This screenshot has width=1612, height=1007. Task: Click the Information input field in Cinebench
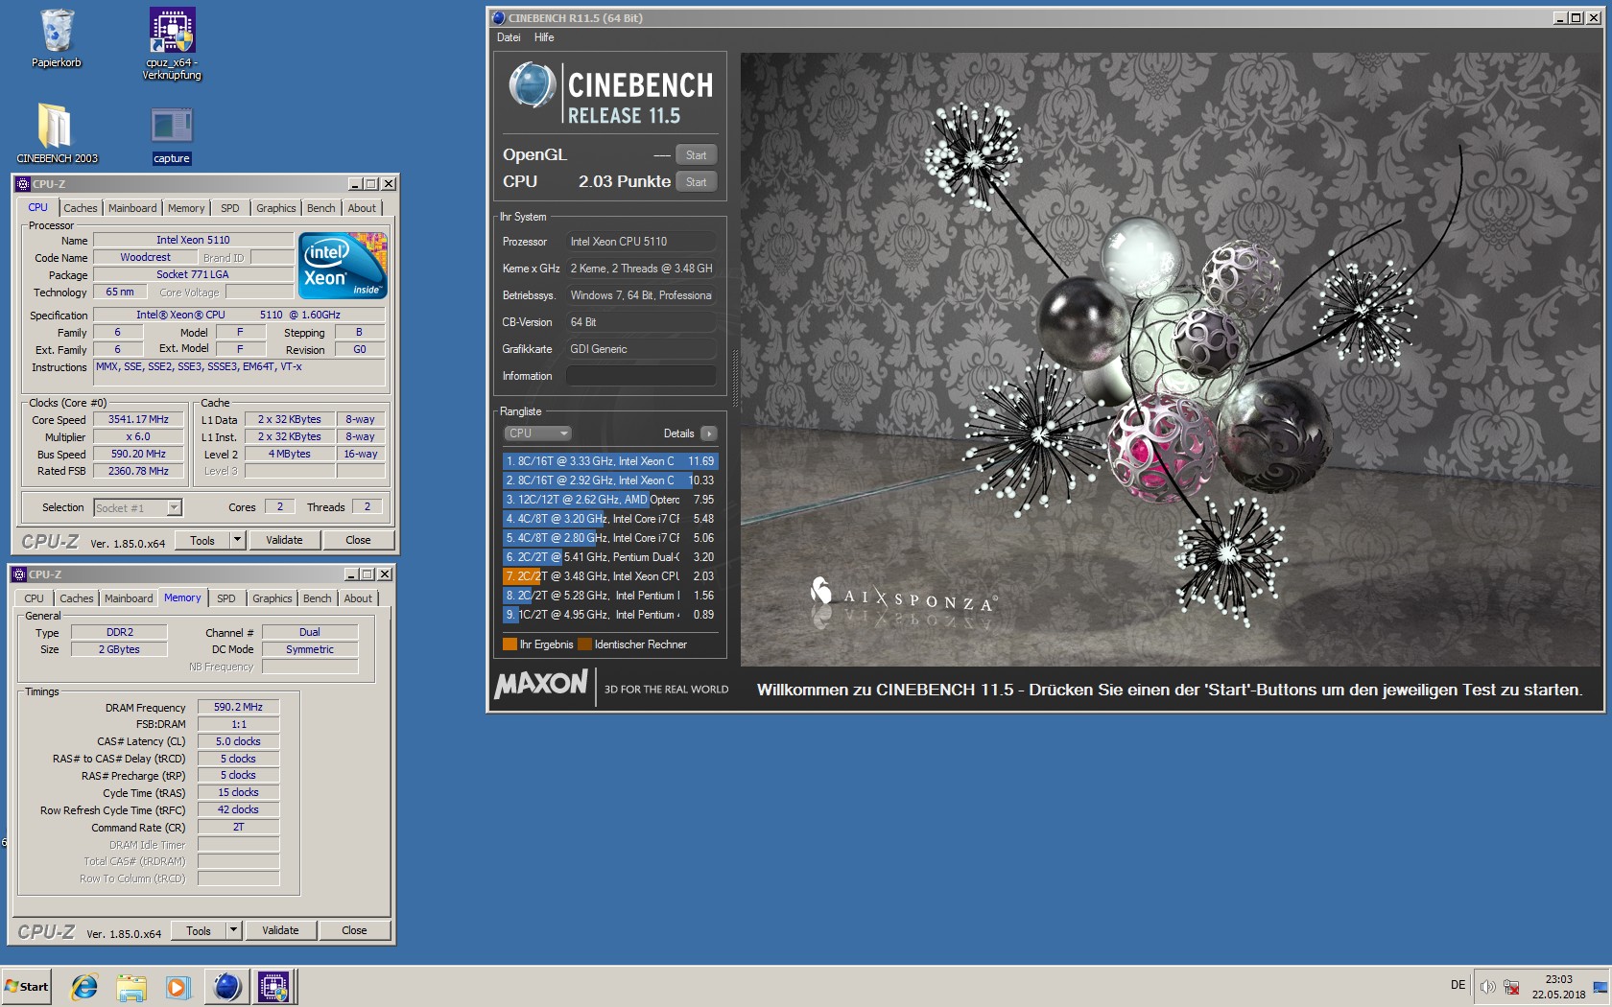coord(641,376)
